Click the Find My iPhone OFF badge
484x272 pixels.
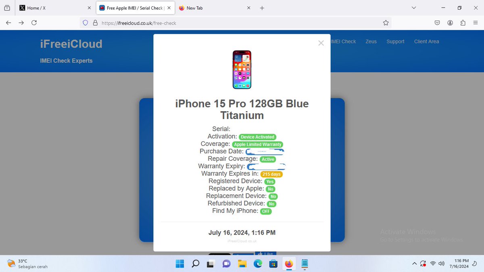(x=266, y=211)
